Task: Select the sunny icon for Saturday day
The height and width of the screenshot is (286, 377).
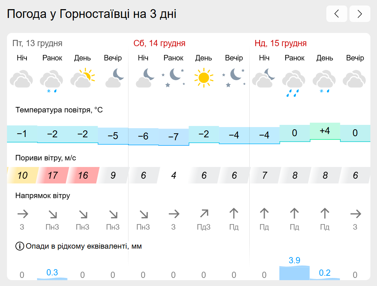Action: (204, 78)
